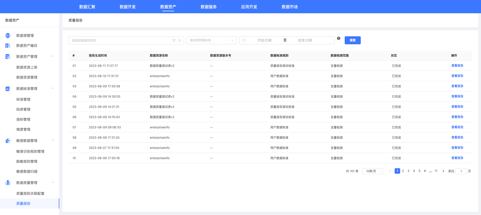Click the 数据资产管理 database icon

[8, 57]
